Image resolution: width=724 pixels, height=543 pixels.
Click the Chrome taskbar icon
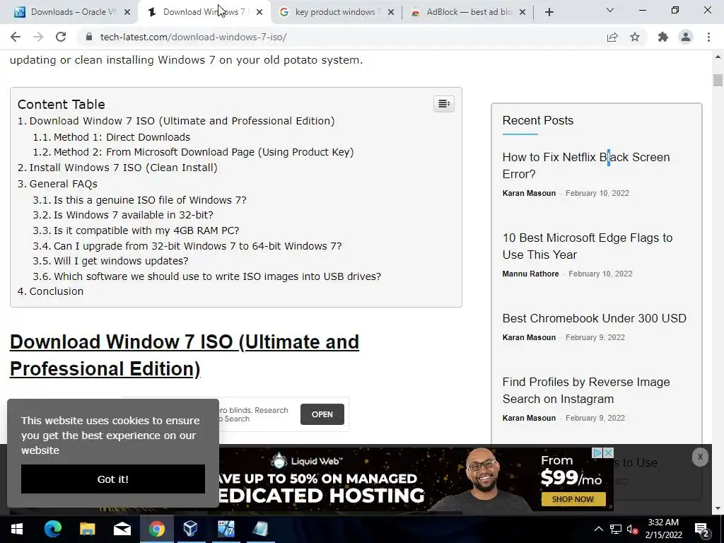point(156,529)
